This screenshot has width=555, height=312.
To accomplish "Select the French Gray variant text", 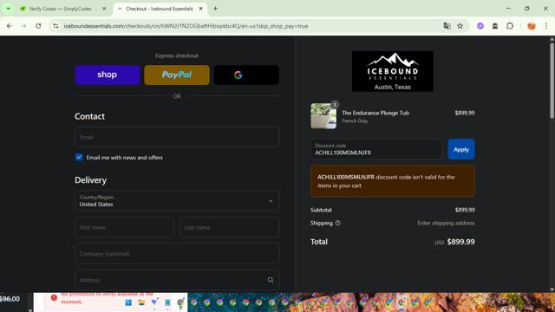I will 355,121.
